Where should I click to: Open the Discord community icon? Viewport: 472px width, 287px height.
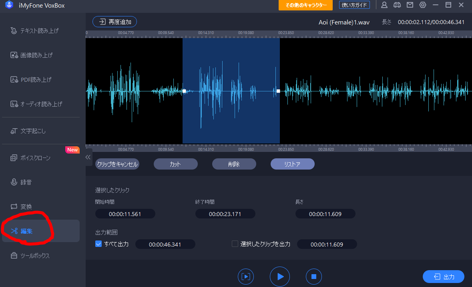tap(397, 5)
